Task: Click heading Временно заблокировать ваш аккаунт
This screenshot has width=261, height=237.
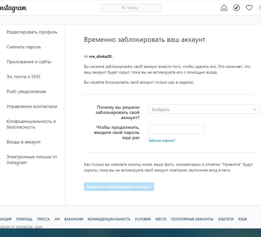Action: coord(144,39)
